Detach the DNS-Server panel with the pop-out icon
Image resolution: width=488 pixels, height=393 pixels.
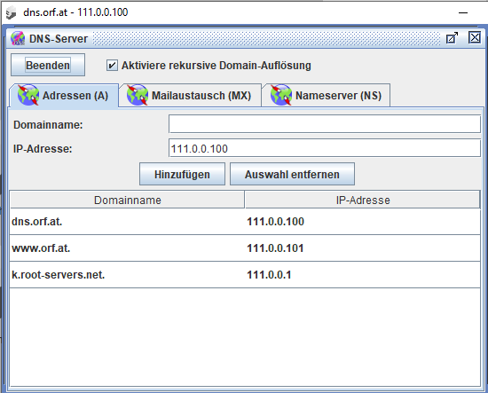(x=452, y=38)
